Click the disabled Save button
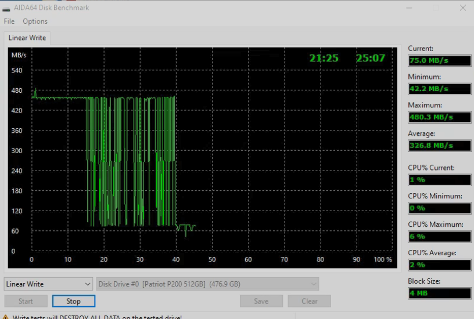This screenshot has height=319, width=474. [x=261, y=301]
